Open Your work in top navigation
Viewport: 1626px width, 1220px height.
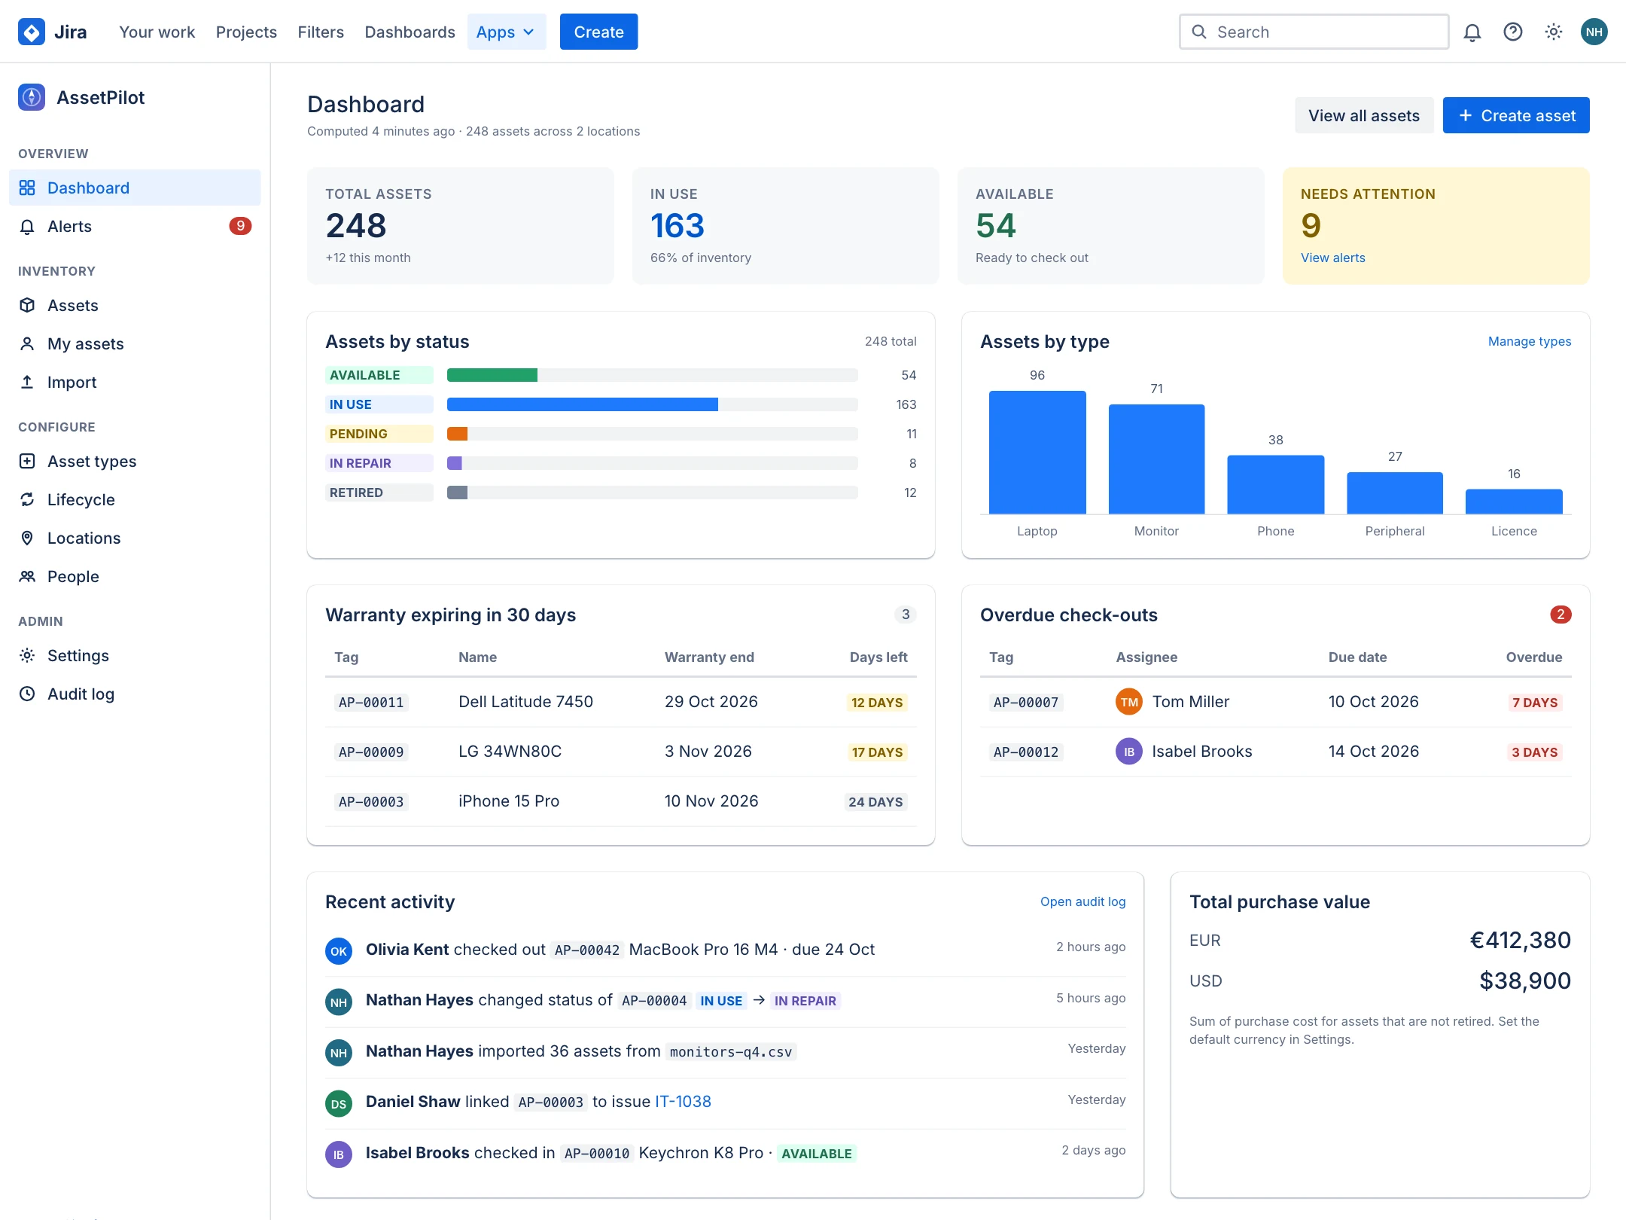(x=157, y=32)
